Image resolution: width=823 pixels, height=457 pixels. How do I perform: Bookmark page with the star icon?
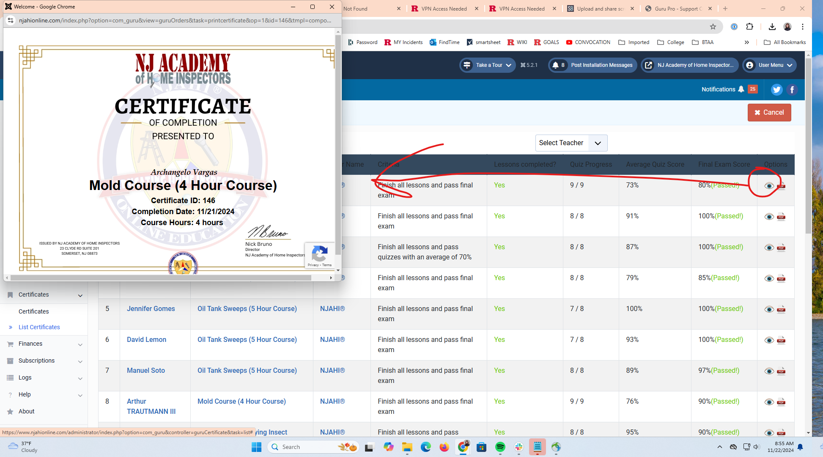(713, 27)
